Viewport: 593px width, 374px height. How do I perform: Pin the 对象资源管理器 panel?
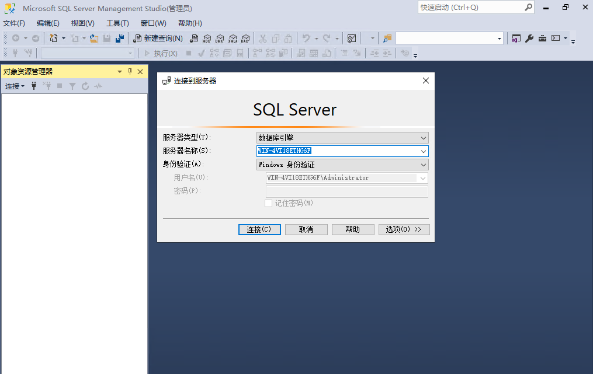pyautogui.click(x=130, y=71)
